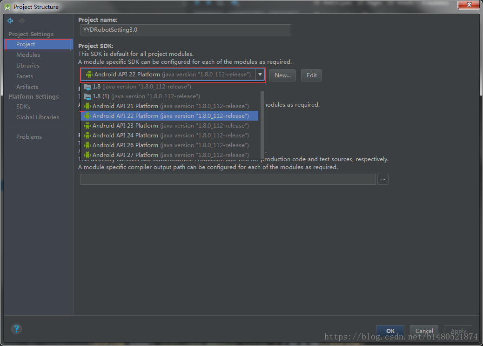Click Android icon beside API 24 Platform
Viewport: 483px width, 346px height.
[87, 136]
